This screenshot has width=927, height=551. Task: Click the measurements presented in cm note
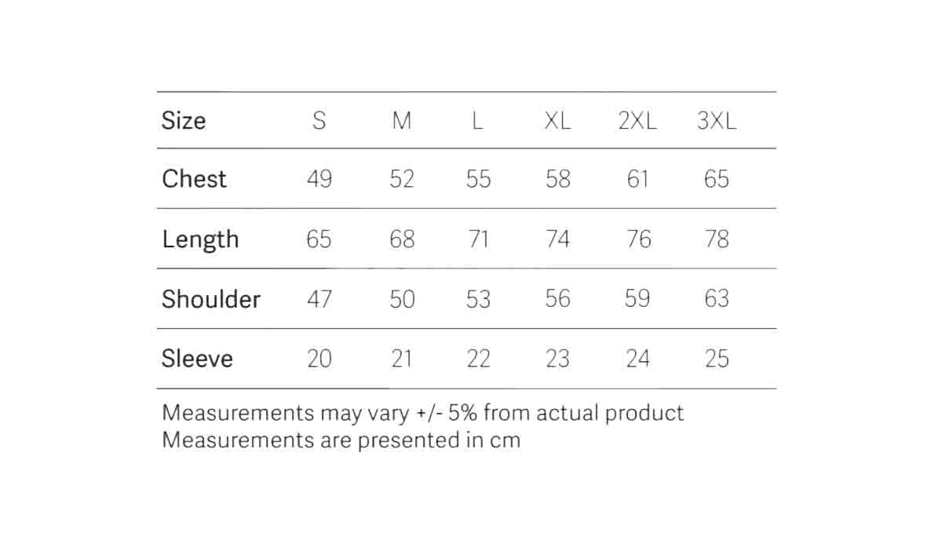(x=341, y=440)
